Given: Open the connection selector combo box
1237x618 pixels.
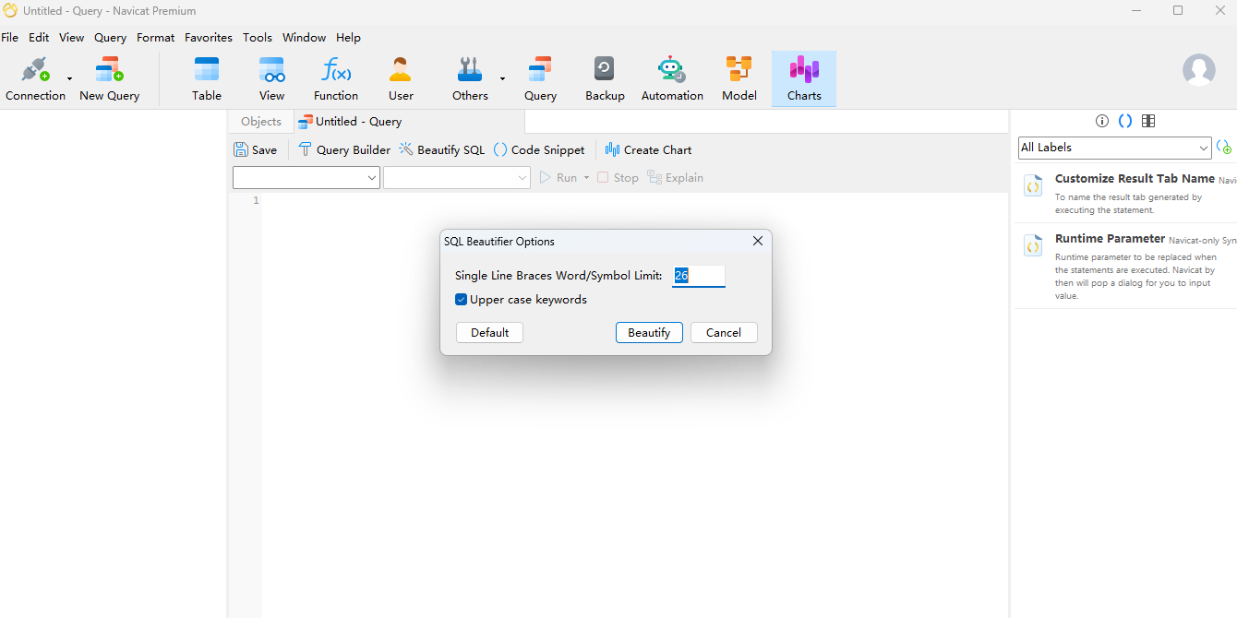Looking at the screenshot, I should click(306, 178).
